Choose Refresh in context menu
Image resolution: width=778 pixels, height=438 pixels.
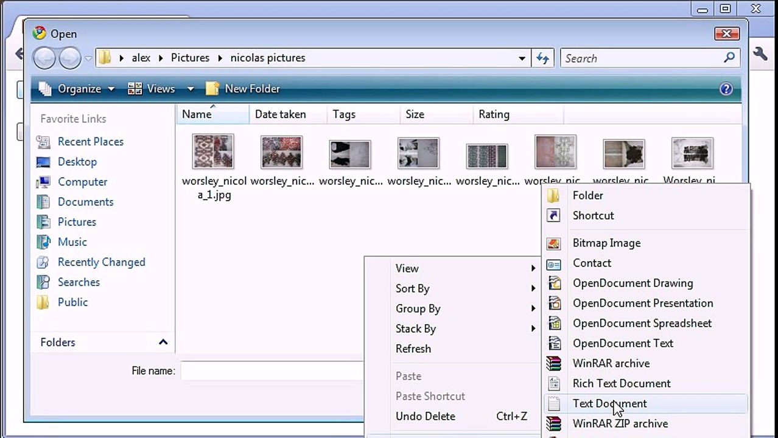click(x=453, y=349)
